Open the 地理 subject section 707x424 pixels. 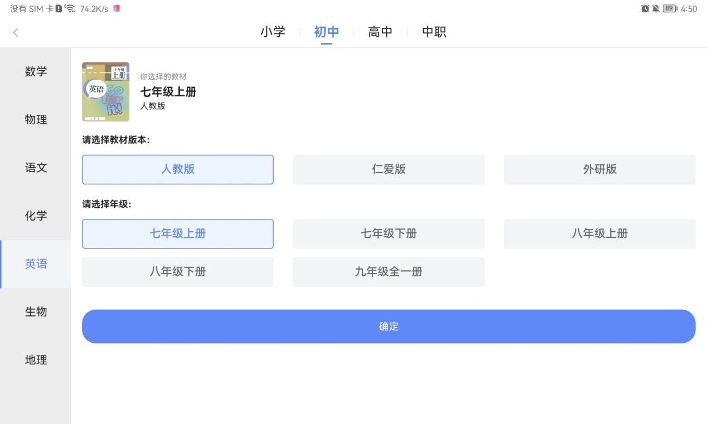click(36, 360)
